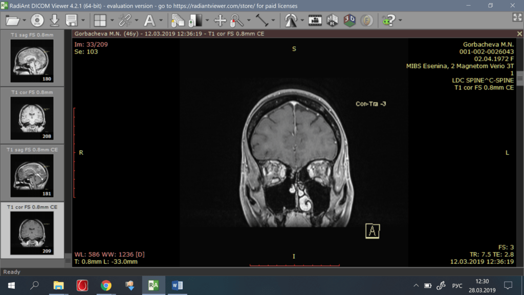Expand the measurement tool dropdown arrow

273,20
